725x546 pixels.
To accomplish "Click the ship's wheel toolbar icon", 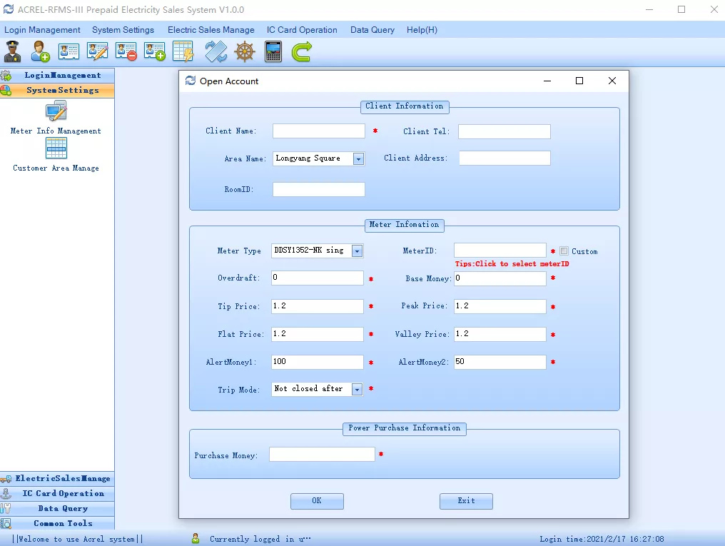I will click(x=245, y=51).
